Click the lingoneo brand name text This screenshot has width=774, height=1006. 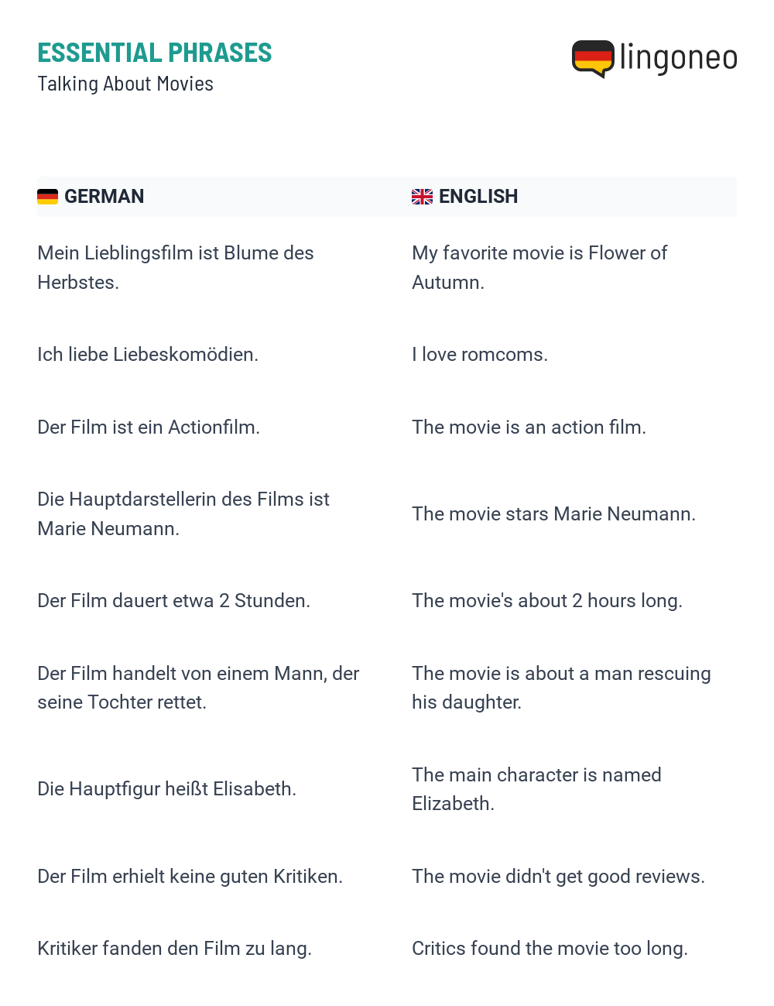point(679,58)
